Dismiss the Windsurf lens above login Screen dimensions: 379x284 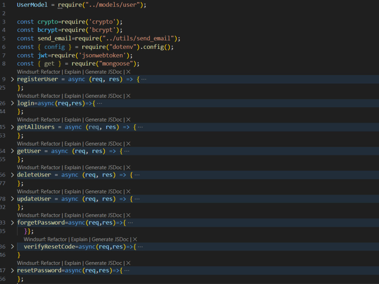click(128, 96)
